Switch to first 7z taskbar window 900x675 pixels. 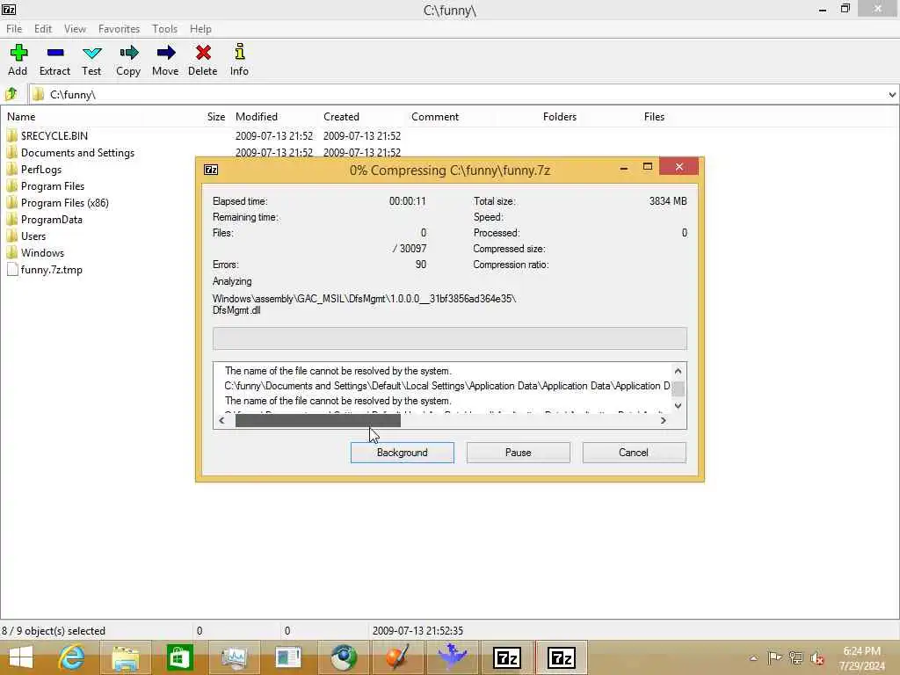click(507, 657)
